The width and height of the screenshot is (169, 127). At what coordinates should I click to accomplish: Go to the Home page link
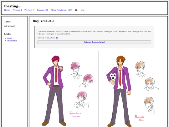[x=7, y=10]
